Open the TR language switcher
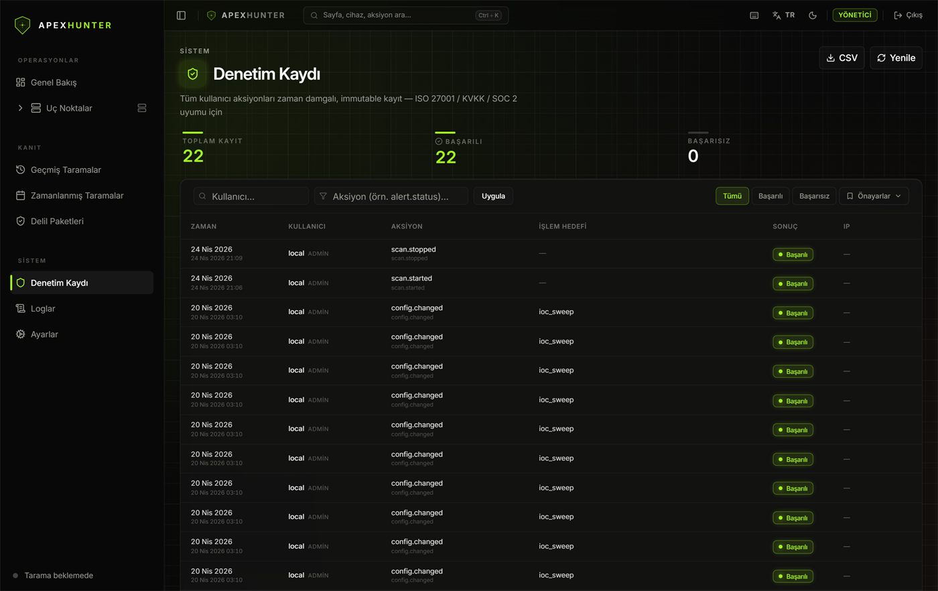 click(783, 15)
